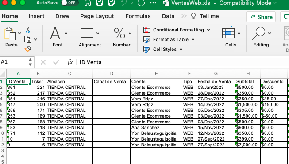289x164 pixels.
Task: Select column D header
Action: click(x=112, y=74)
